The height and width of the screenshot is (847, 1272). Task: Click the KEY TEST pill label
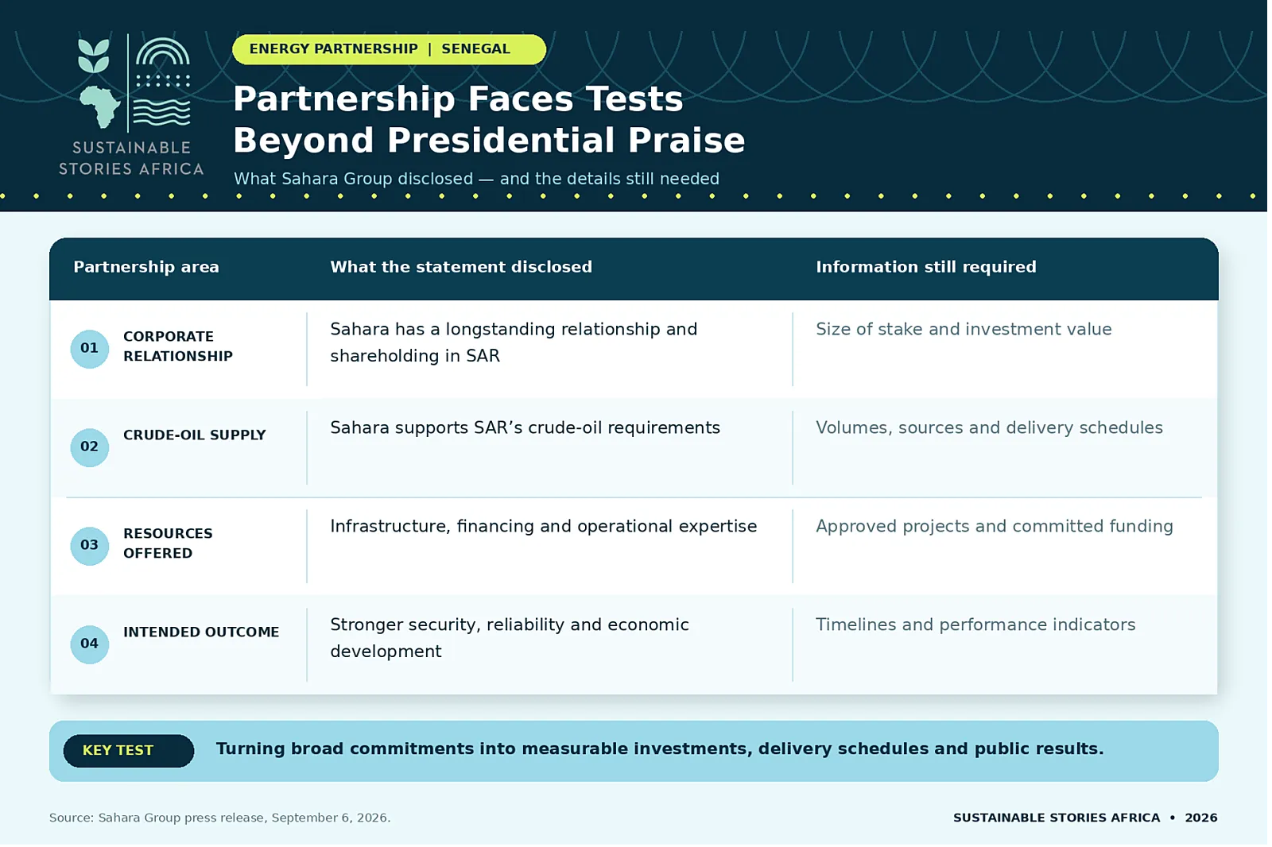coord(129,751)
